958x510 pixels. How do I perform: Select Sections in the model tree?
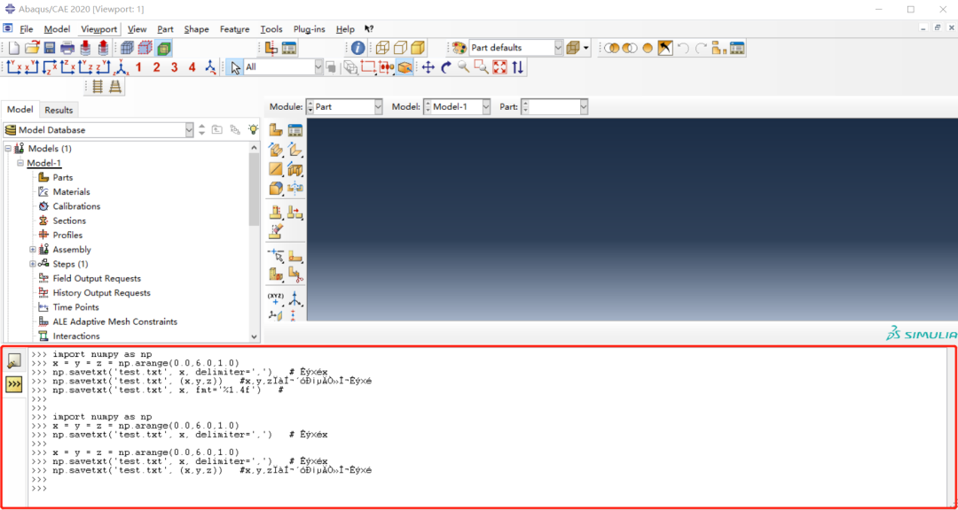click(69, 220)
